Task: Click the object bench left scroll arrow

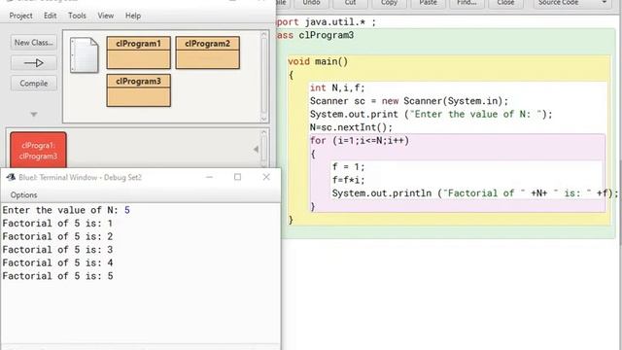Action: click(x=256, y=149)
